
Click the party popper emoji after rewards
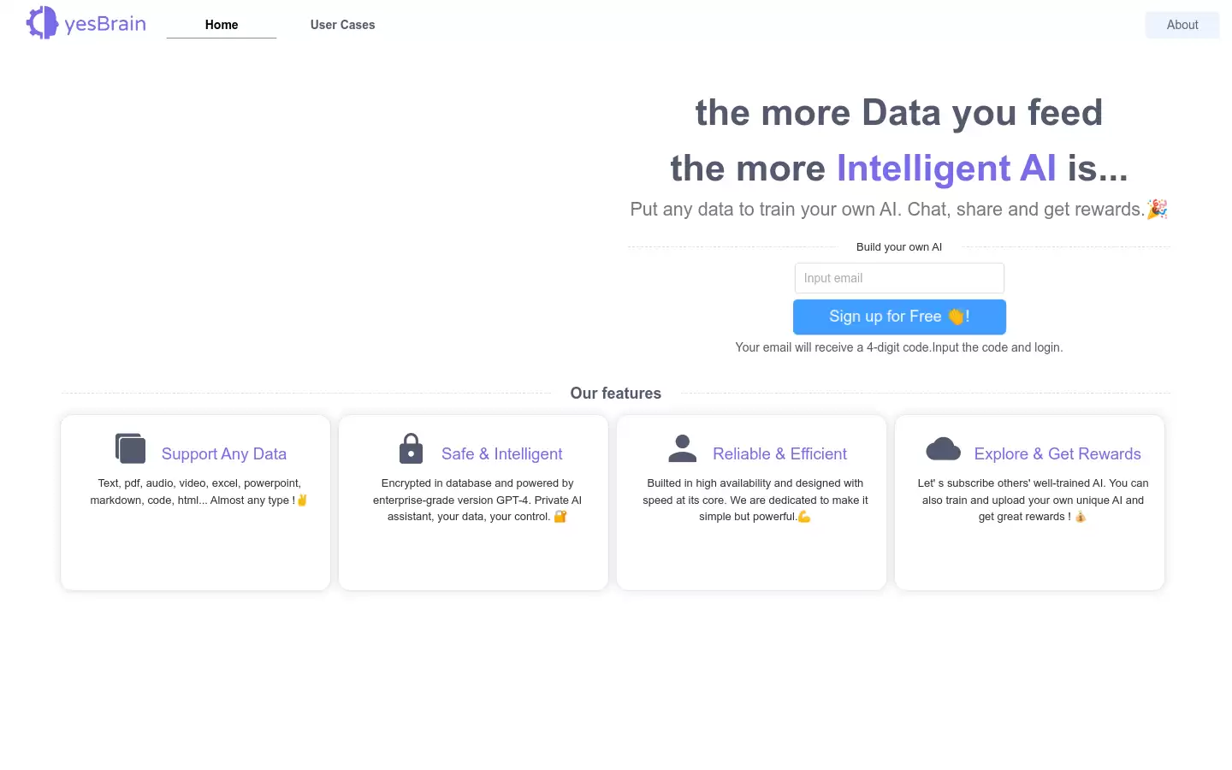point(1157,209)
